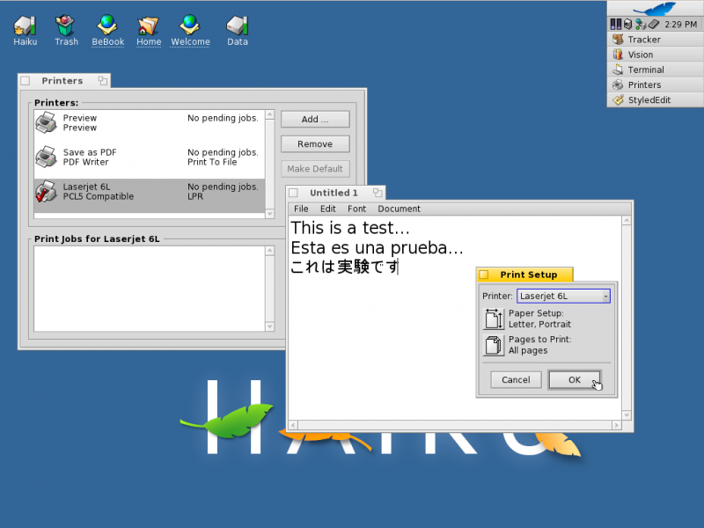Open the Printer dropdown showing Laserjet 6L
The width and height of the screenshot is (704, 528).
[563, 297]
